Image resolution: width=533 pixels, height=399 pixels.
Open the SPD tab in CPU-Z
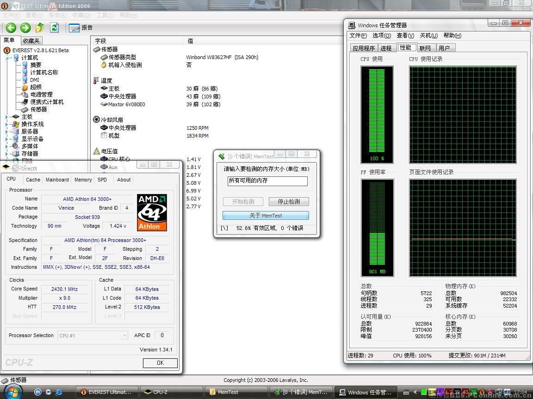(102, 180)
